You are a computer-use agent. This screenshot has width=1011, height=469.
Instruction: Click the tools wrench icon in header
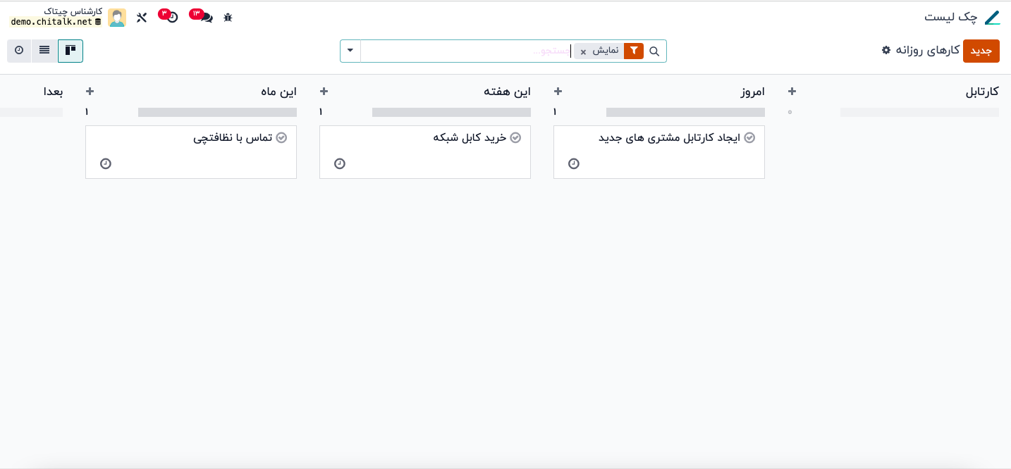coord(142,18)
